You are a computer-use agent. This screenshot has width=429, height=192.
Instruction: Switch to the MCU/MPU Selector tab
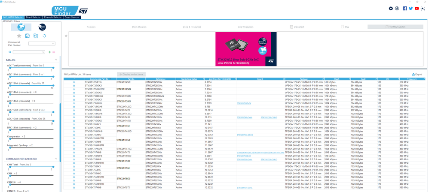pyautogui.click(x=13, y=18)
